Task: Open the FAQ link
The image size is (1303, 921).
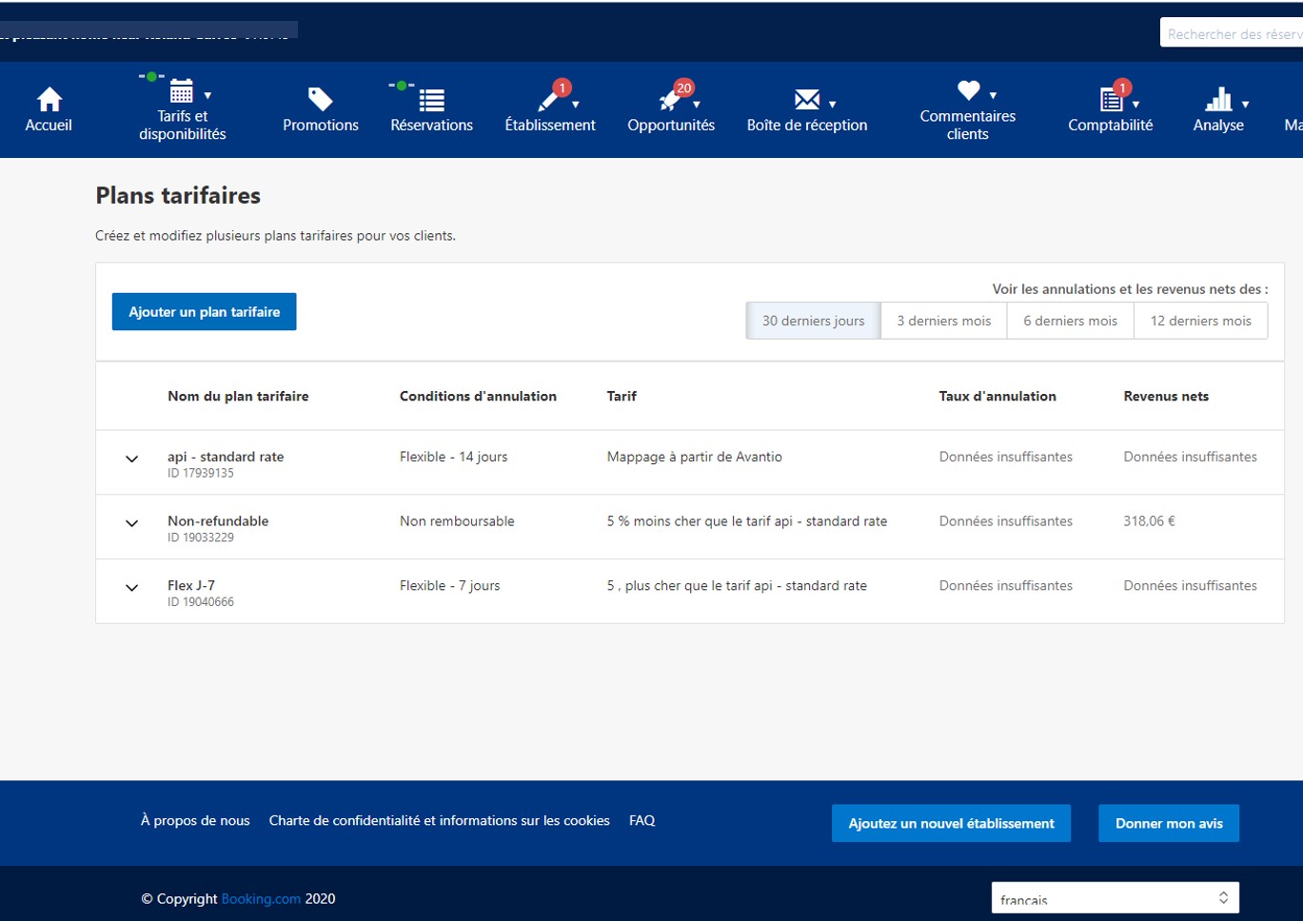Action: tap(642, 820)
